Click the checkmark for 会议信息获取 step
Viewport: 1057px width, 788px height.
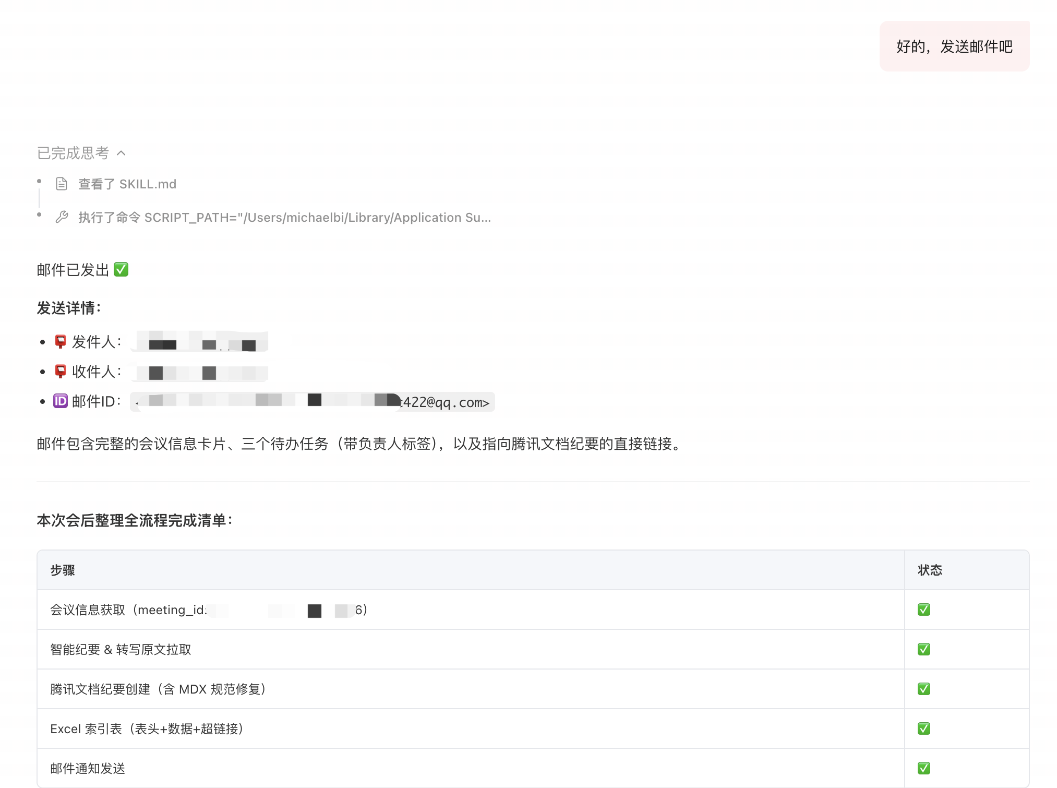point(923,610)
